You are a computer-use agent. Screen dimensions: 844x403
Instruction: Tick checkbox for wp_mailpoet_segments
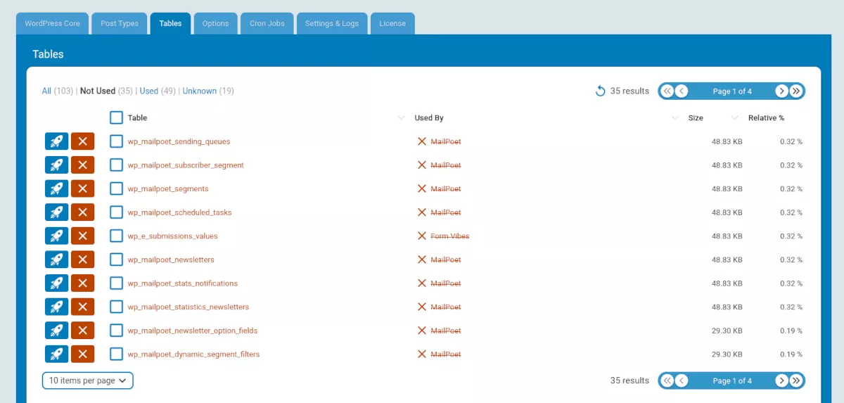coord(116,188)
